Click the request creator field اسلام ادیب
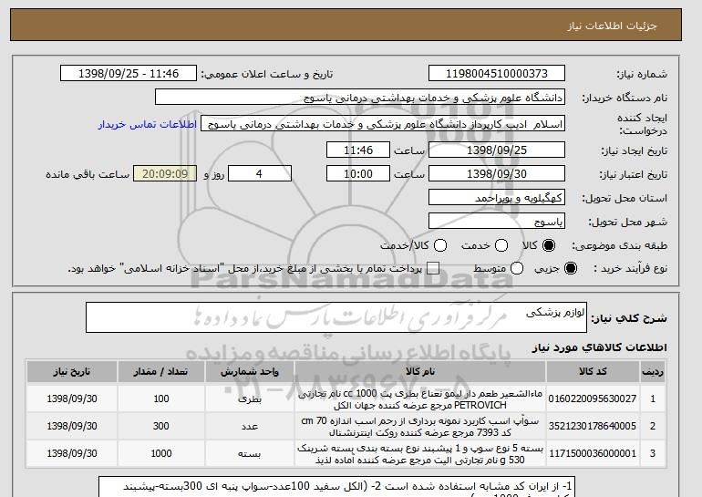The image size is (702, 497). tap(383, 124)
